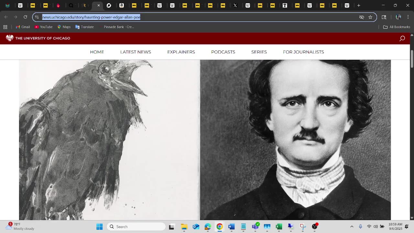
Task: Click the page vertical scrollbar thumb
Action: coord(412,59)
